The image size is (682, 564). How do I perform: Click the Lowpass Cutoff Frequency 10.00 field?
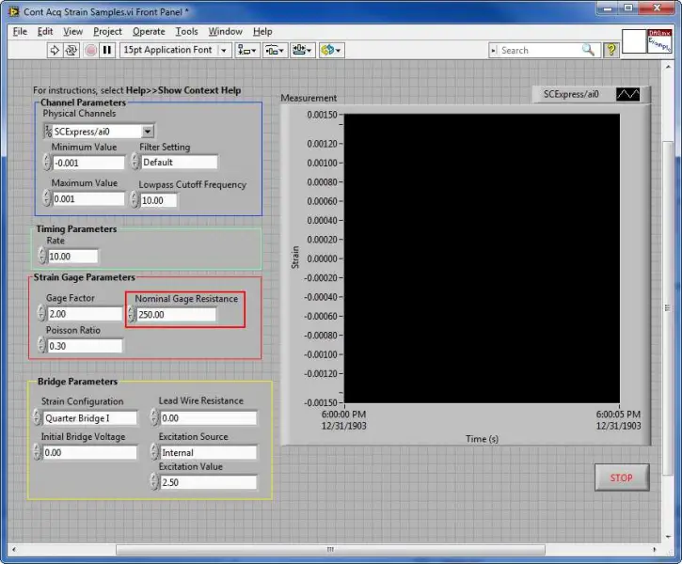tap(158, 200)
